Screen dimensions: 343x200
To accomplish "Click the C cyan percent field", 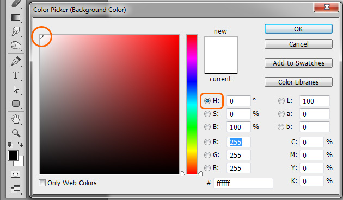I will click(x=311, y=142).
